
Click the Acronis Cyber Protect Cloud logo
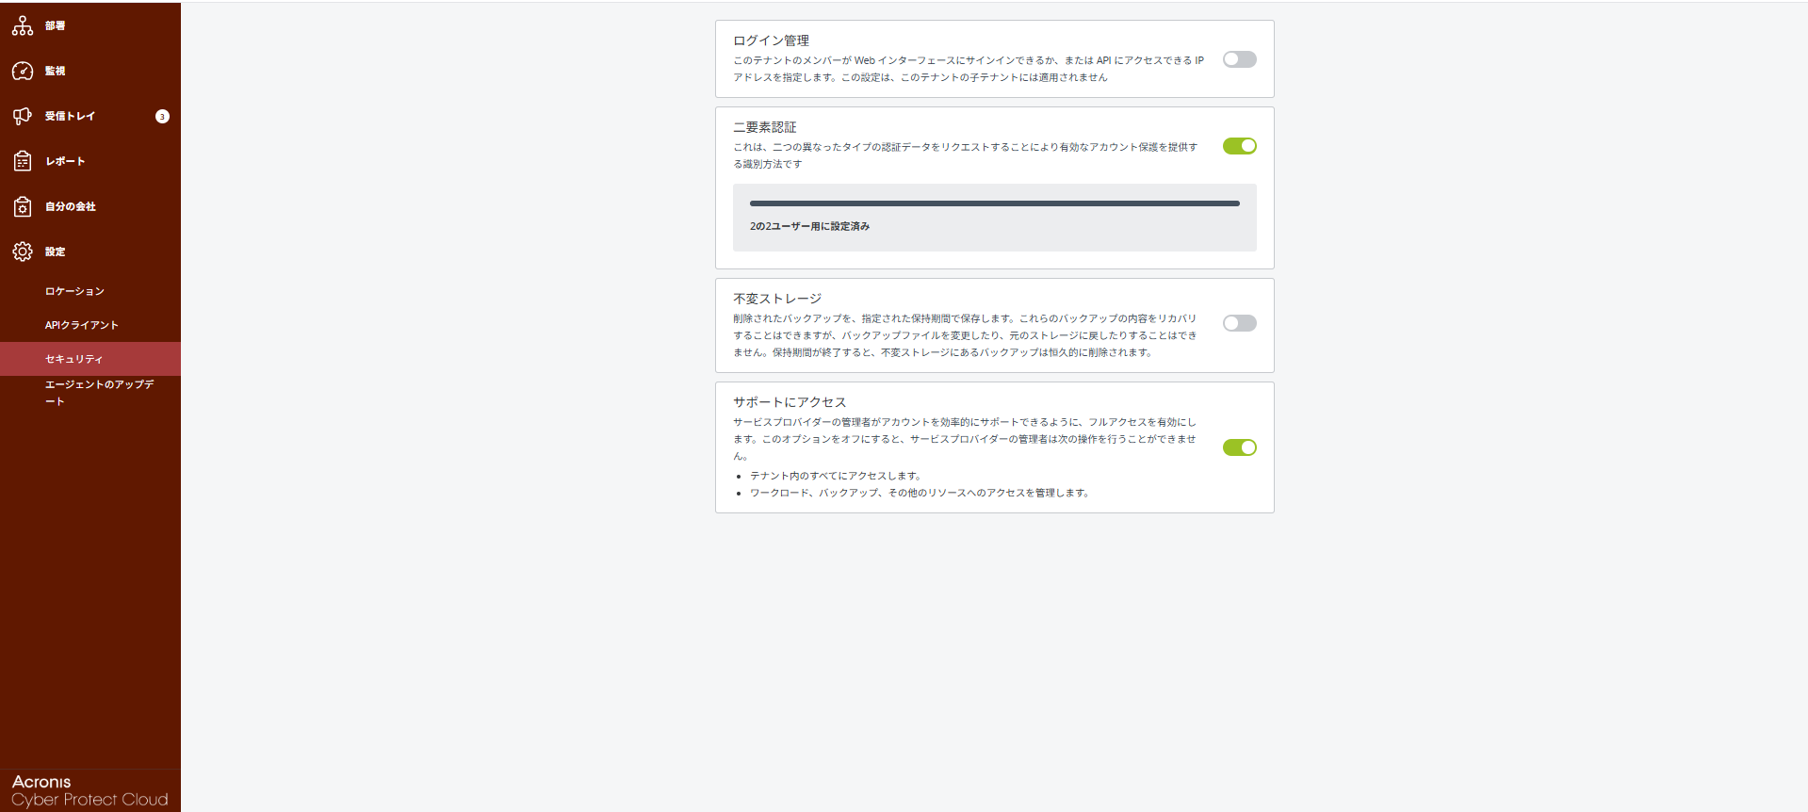[x=90, y=790]
